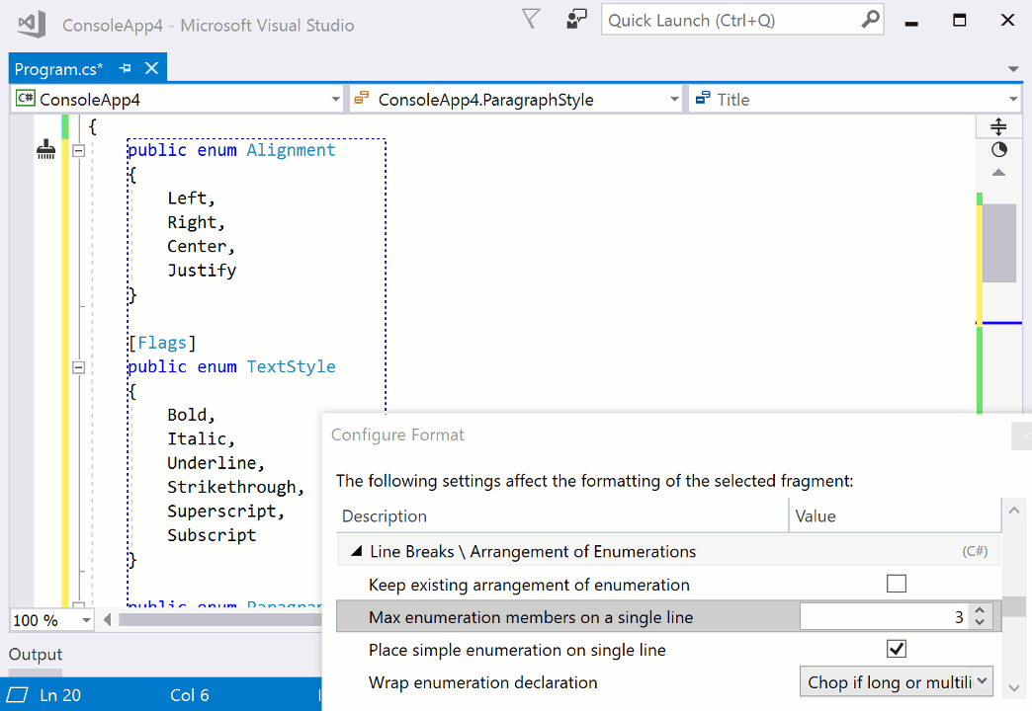The height and width of the screenshot is (711, 1032).
Task: Open the 100% zoom level selector
Action: (x=51, y=619)
